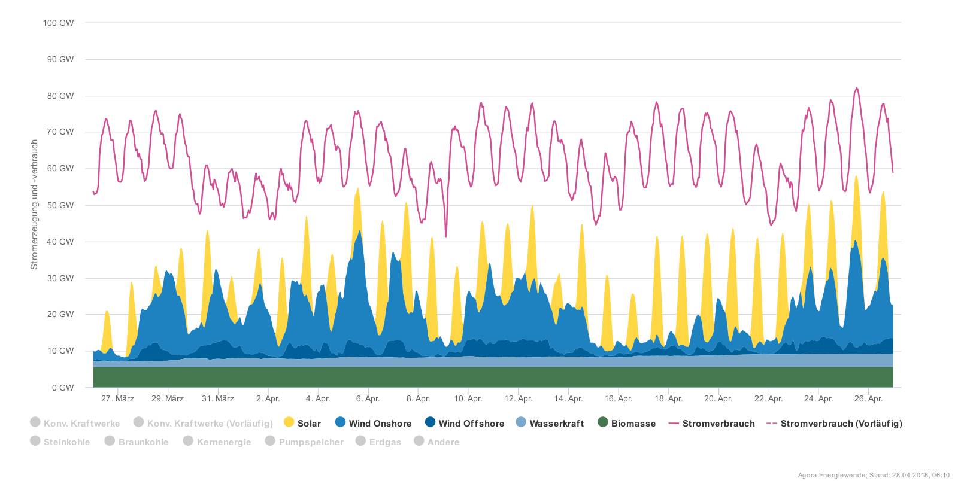Image resolution: width=958 pixels, height=481 pixels.
Task: Click the 100 GW y-axis label
Action: pyautogui.click(x=59, y=23)
